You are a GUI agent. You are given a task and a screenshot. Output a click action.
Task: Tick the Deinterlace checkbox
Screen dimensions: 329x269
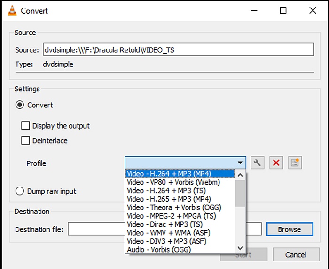pyautogui.click(x=25, y=140)
